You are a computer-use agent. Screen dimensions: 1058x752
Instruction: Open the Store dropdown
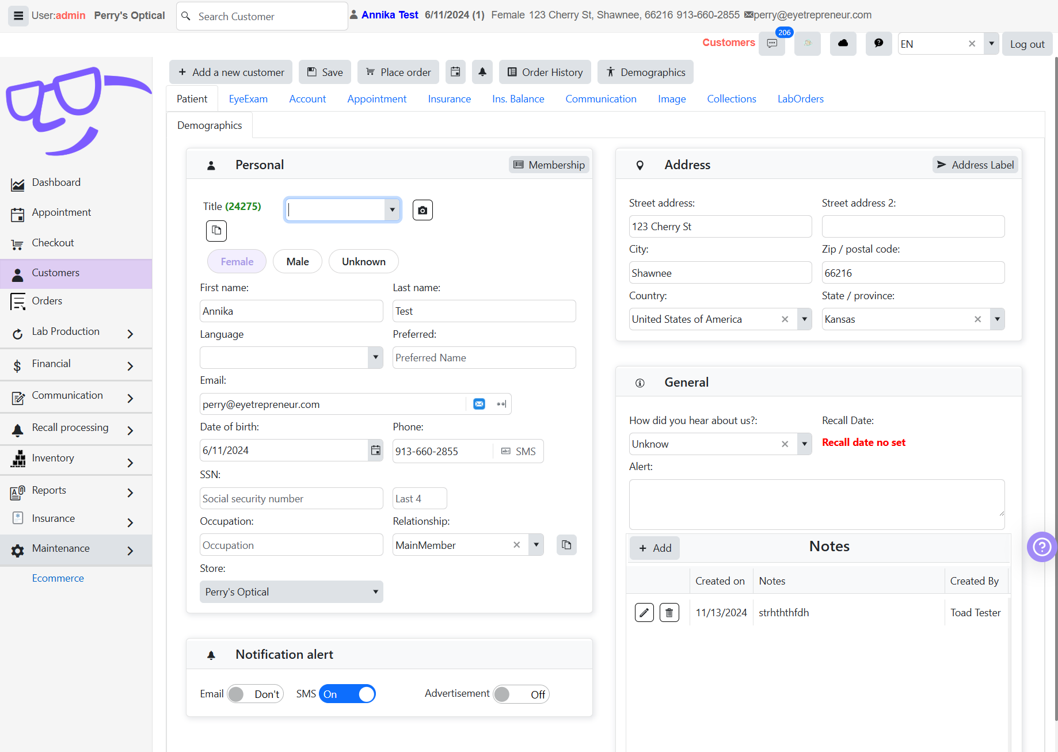(291, 592)
